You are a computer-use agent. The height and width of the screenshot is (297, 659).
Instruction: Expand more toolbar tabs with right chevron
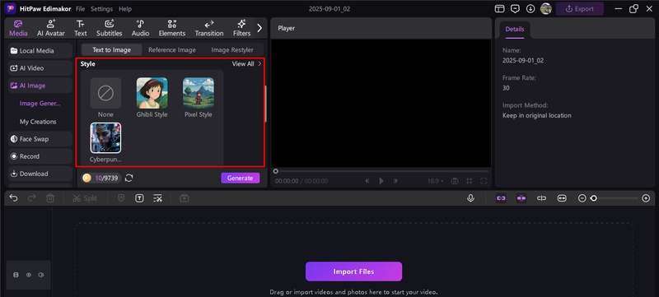(259, 28)
